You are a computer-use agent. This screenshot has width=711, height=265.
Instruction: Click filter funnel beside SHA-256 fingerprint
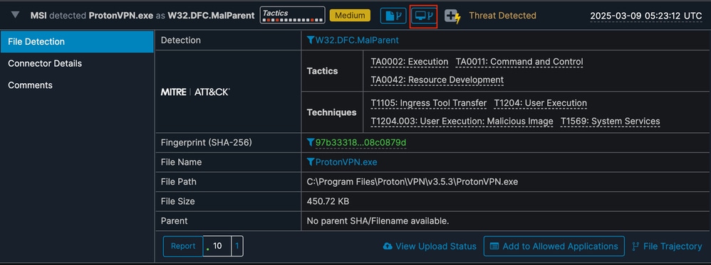tap(310, 143)
